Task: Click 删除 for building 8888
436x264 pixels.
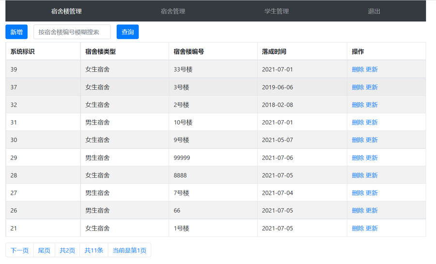Action: [358, 175]
